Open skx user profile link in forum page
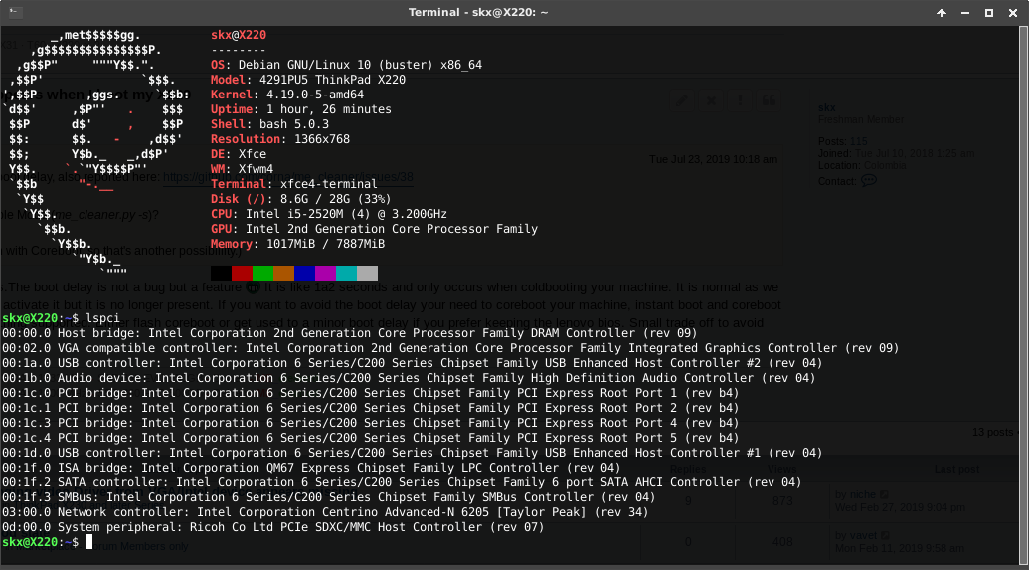The width and height of the screenshot is (1029, 570). tap(827, 107)
